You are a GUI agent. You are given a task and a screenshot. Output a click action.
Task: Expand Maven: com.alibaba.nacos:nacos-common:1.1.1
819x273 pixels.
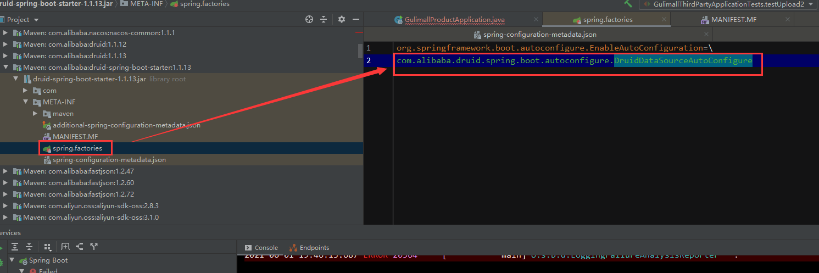6,33
